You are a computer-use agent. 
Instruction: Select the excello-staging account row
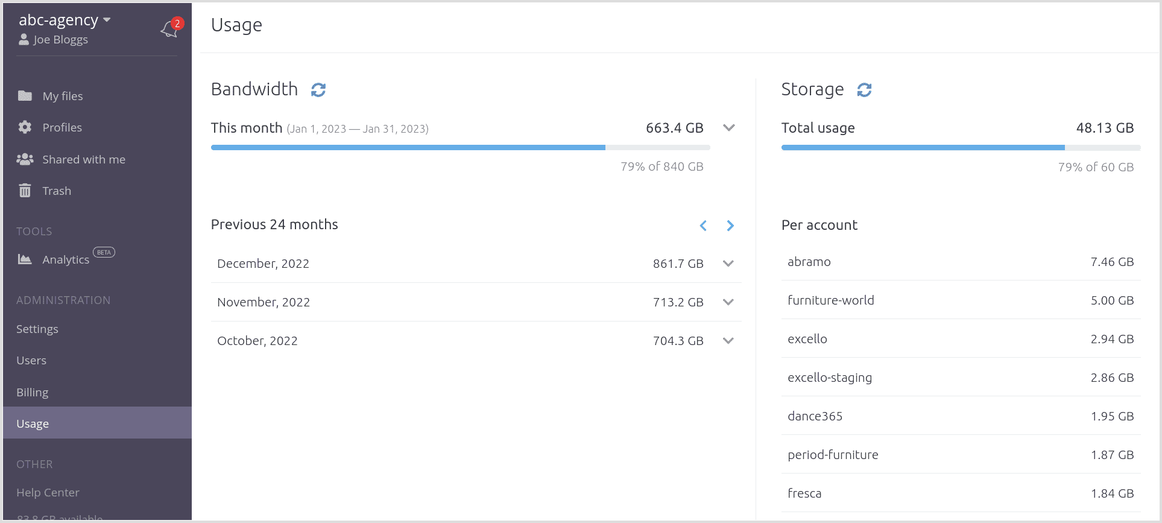click(961, 378)
